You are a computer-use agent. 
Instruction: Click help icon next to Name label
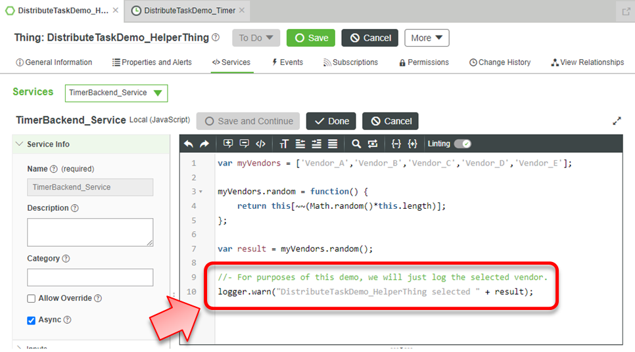[53, 169]
